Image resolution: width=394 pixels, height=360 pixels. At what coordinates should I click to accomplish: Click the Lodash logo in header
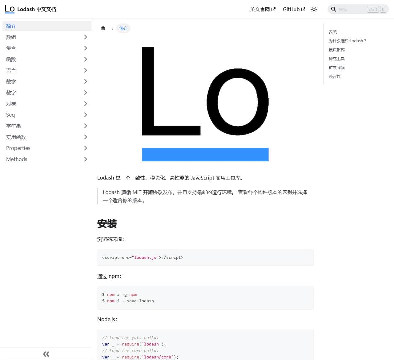pos(10,9)
